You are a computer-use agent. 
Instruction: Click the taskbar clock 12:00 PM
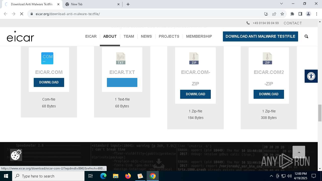(x=300, y=174)
